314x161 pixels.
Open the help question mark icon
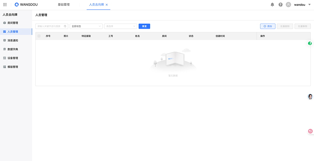281,5
